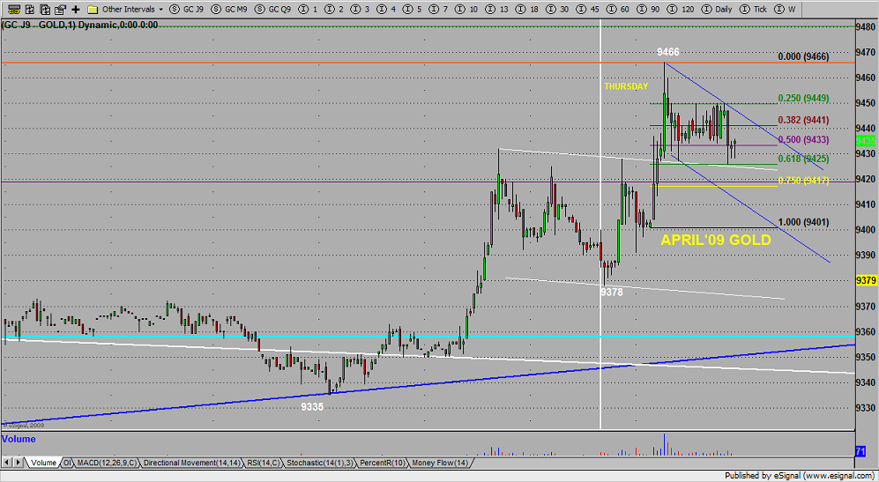Switch to the RSI(14,C) tab
The image size is (879, 482).
[263, 463]
